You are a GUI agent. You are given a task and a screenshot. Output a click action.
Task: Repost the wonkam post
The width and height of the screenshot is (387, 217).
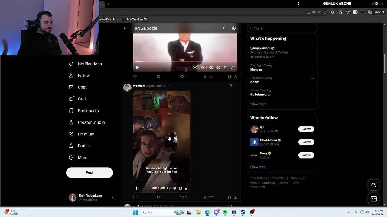158,197
